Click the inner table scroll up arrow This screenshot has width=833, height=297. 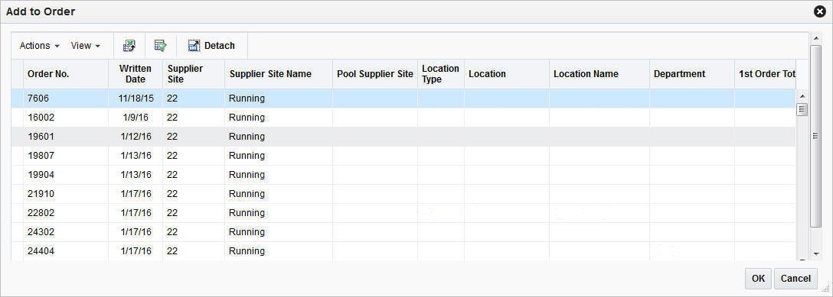point(802,96)
